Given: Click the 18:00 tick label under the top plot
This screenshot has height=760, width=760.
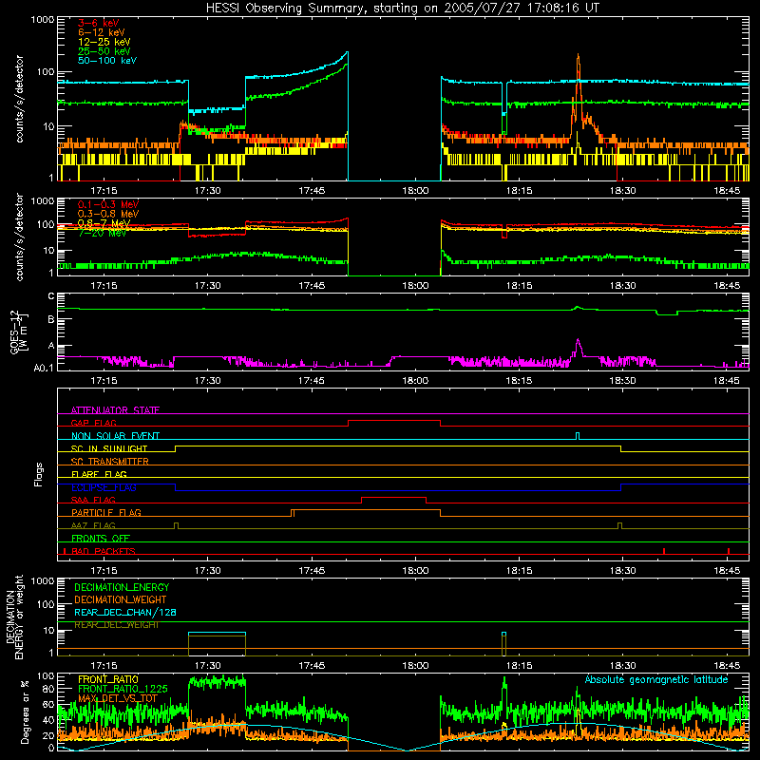Looking at the screenshot, I should pyautogui.click(x=415, y=191).
